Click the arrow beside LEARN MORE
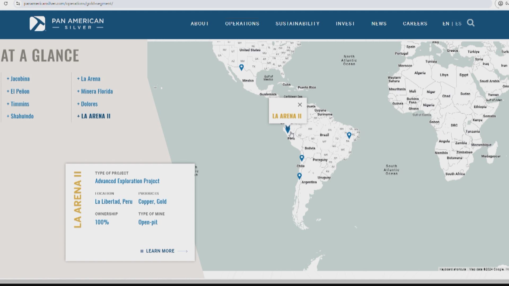This screenshot has width=509, height=286. click(183, 251)
